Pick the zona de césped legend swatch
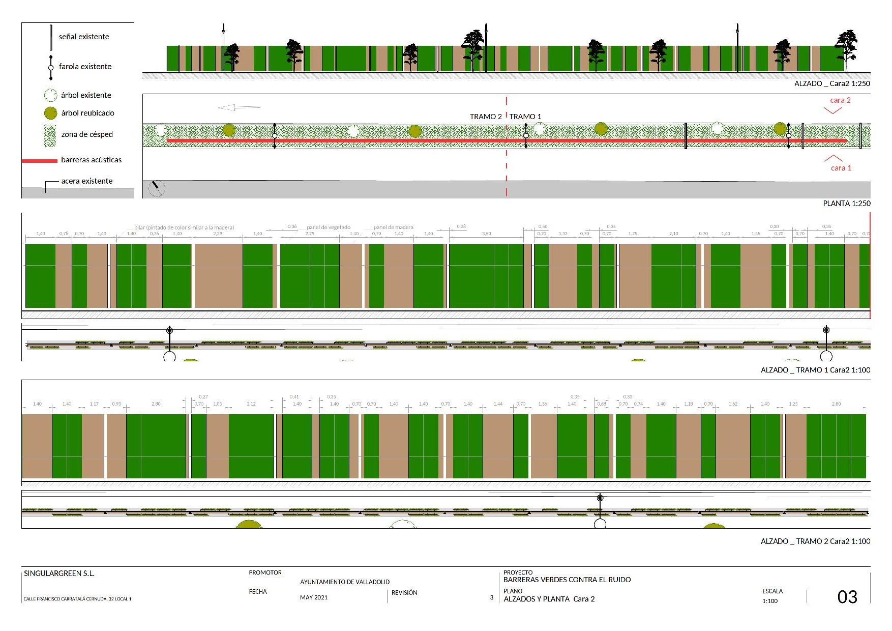The width and height of the screenshot is (892, 631). pos(50,135)
